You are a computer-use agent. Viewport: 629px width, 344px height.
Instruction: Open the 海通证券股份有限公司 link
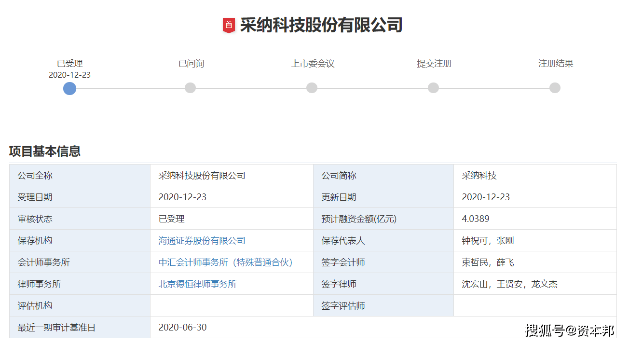[202, 241]
